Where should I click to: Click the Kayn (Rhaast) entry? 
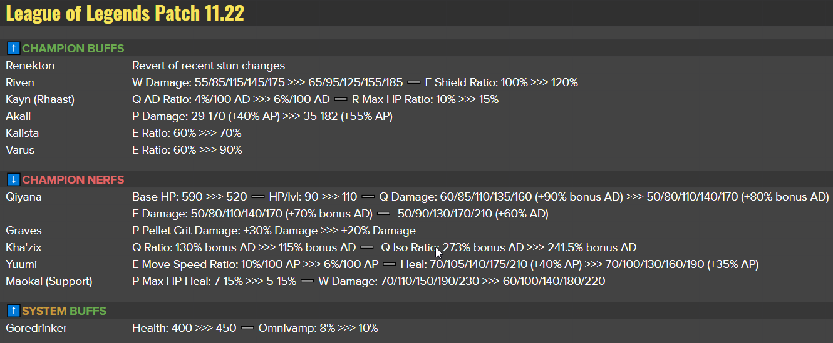point(40,99)
